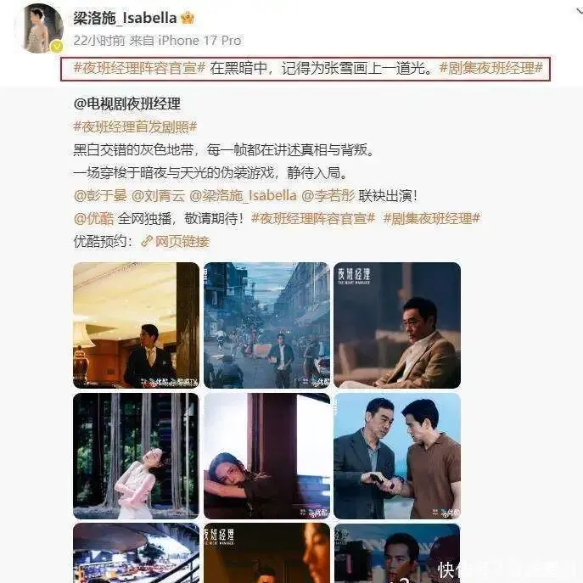583x583 pixels.
Task: Open man in tan blazer thumbnail
Action: pos(397,325)
